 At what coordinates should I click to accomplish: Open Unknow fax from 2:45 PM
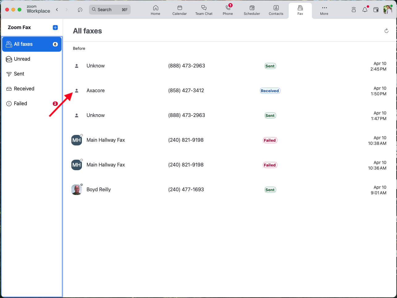(x=229, y=66)
